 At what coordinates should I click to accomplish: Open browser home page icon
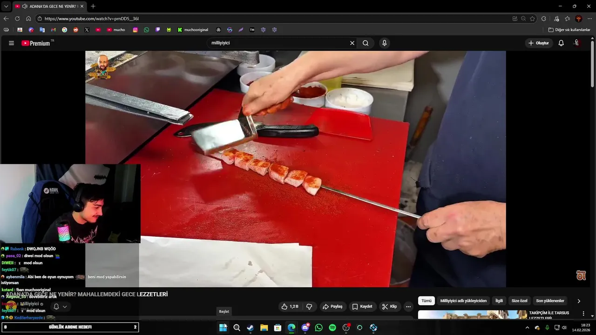point(28,19)
